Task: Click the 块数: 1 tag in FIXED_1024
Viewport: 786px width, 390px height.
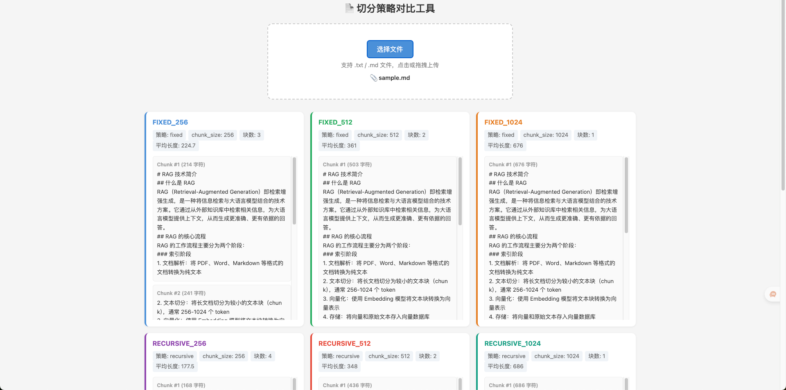Action: [x=585, y=135]
